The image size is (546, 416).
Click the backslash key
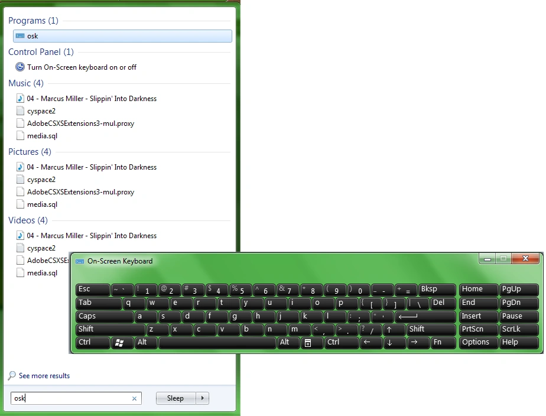click(x=418, y=303)
